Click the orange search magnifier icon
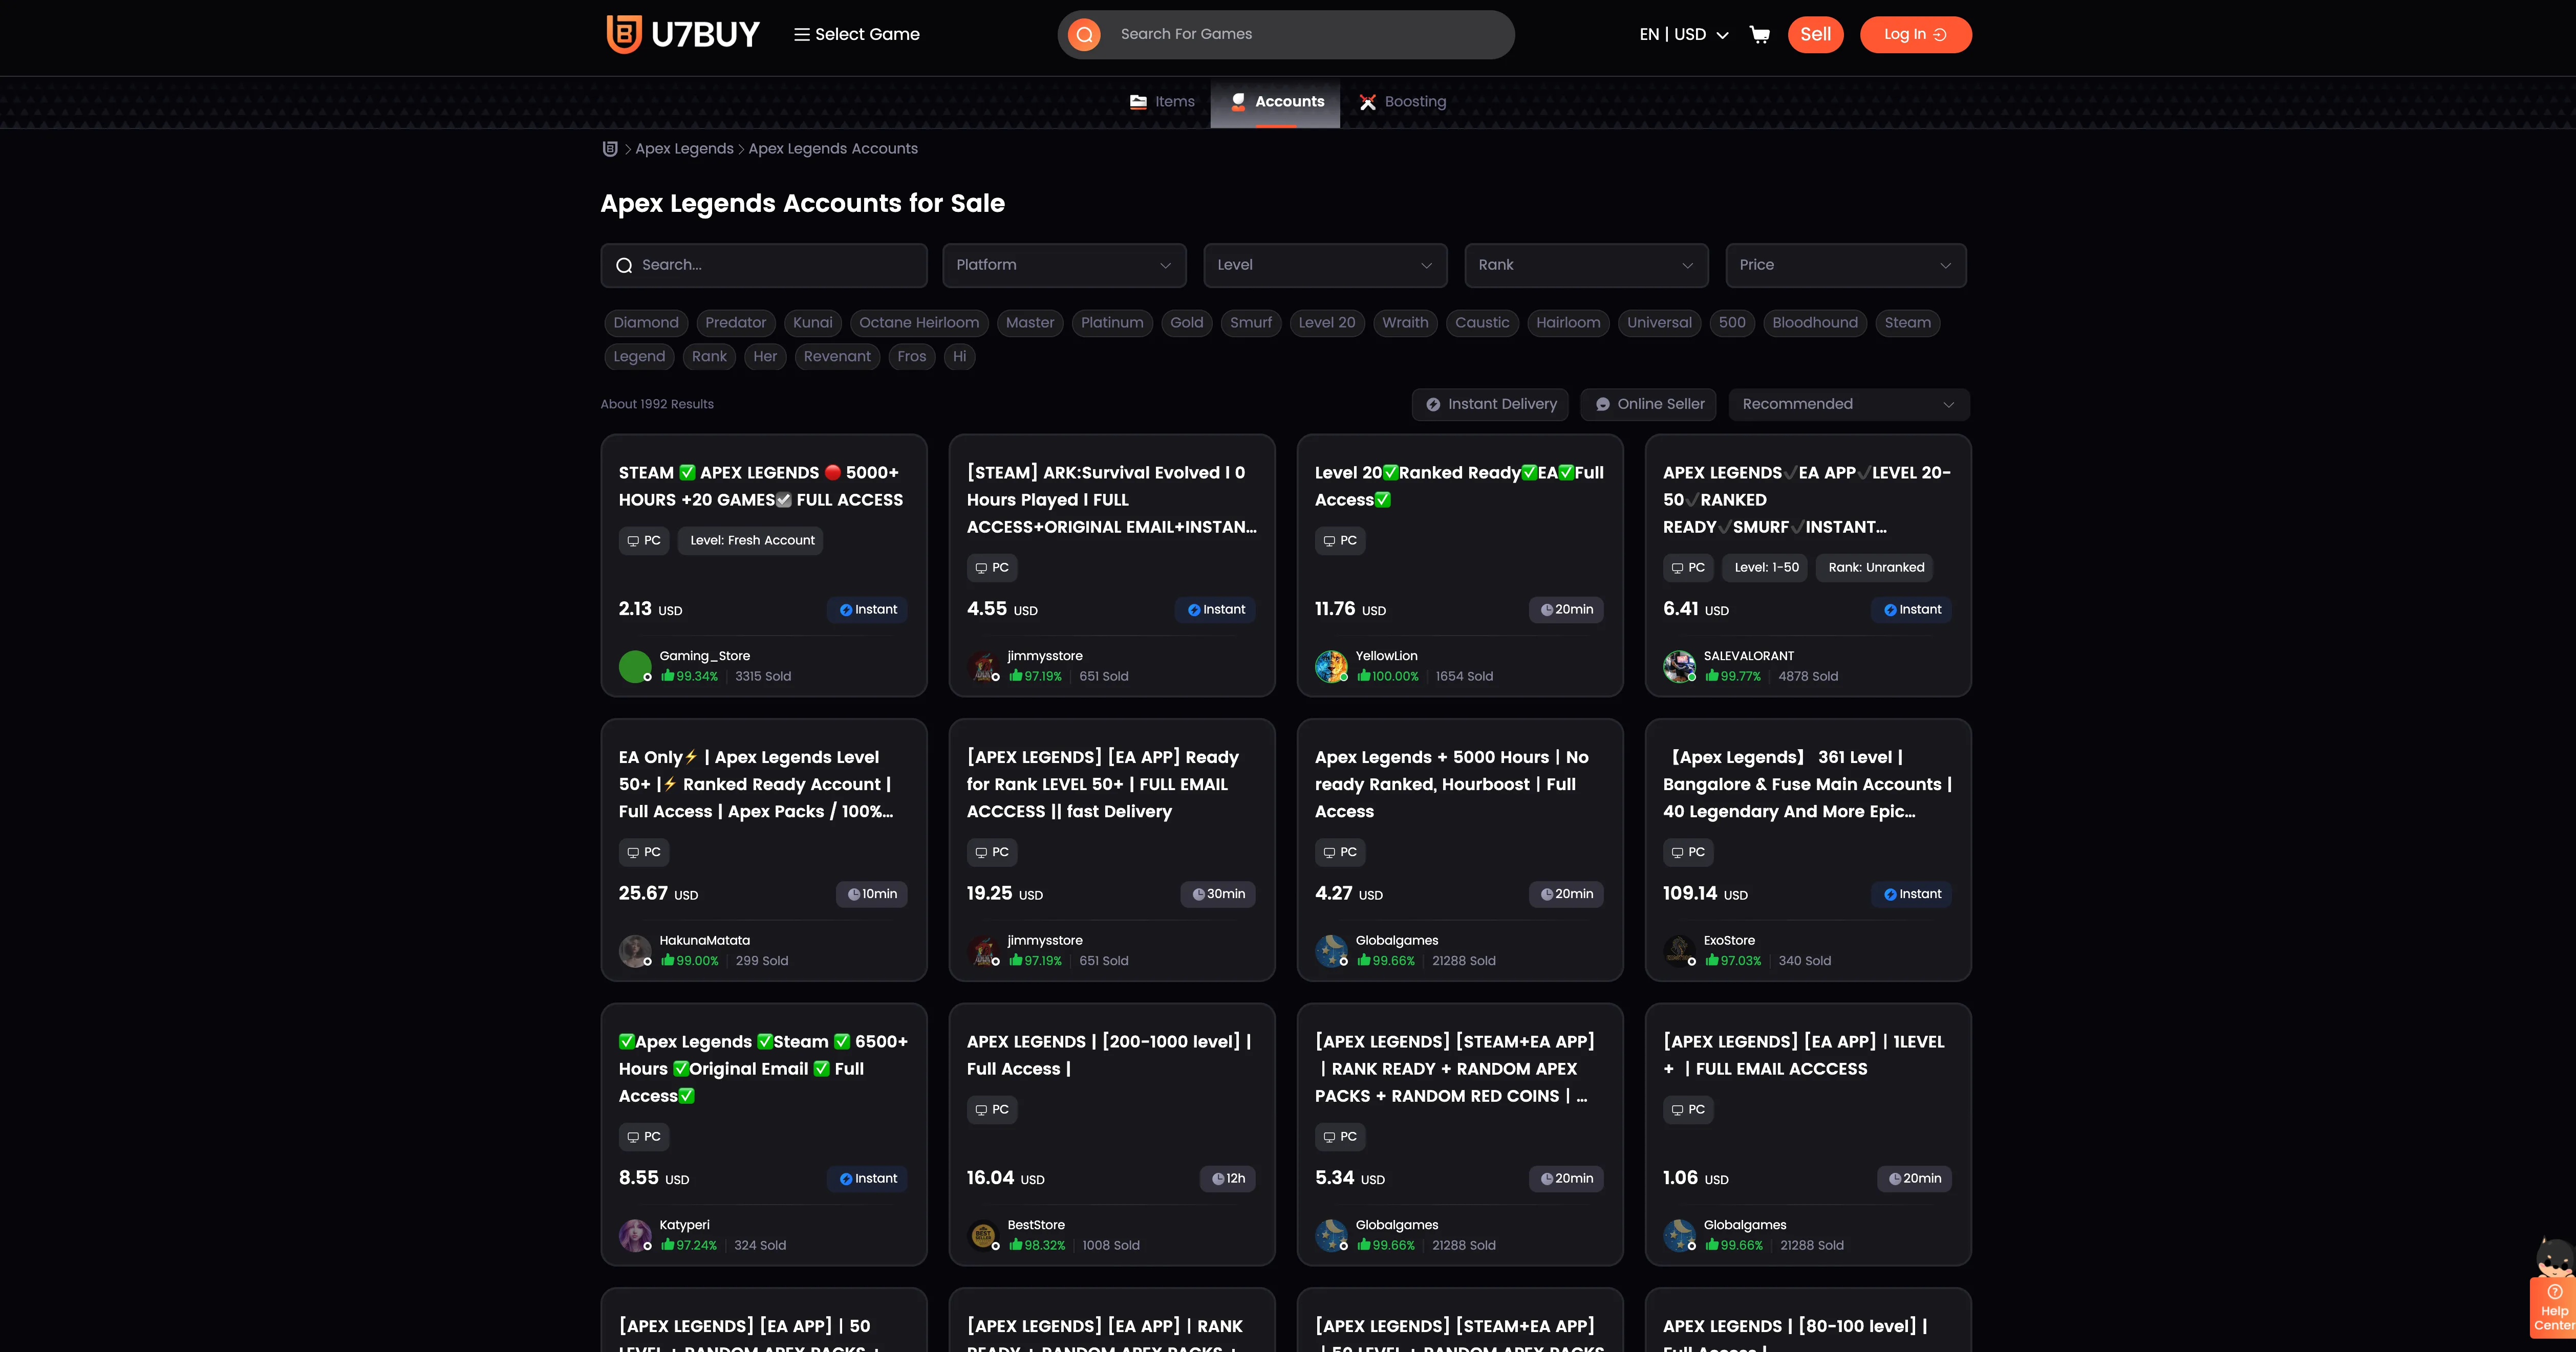Image resolution: width=2576 pixels, height=1352 pixels. tap(1084, 35)
